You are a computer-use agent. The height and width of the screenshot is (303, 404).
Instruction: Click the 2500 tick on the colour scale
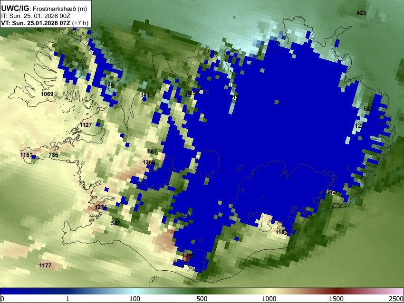[x=396, y=299]
